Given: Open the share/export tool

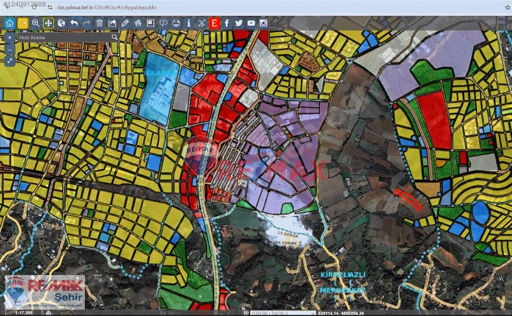Looking at the screenshot, I should pyautogui.click(x=112, y=23).
